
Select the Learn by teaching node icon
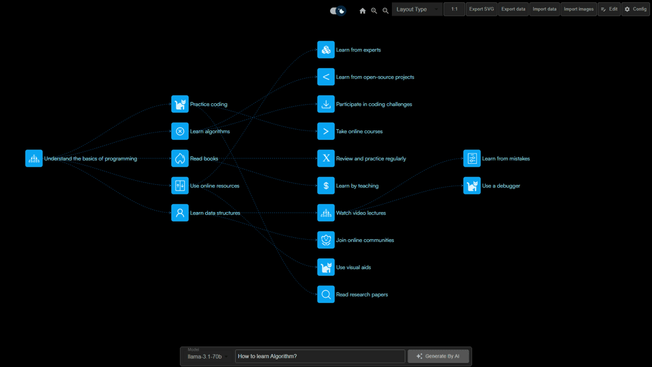[x=325, y=186]
